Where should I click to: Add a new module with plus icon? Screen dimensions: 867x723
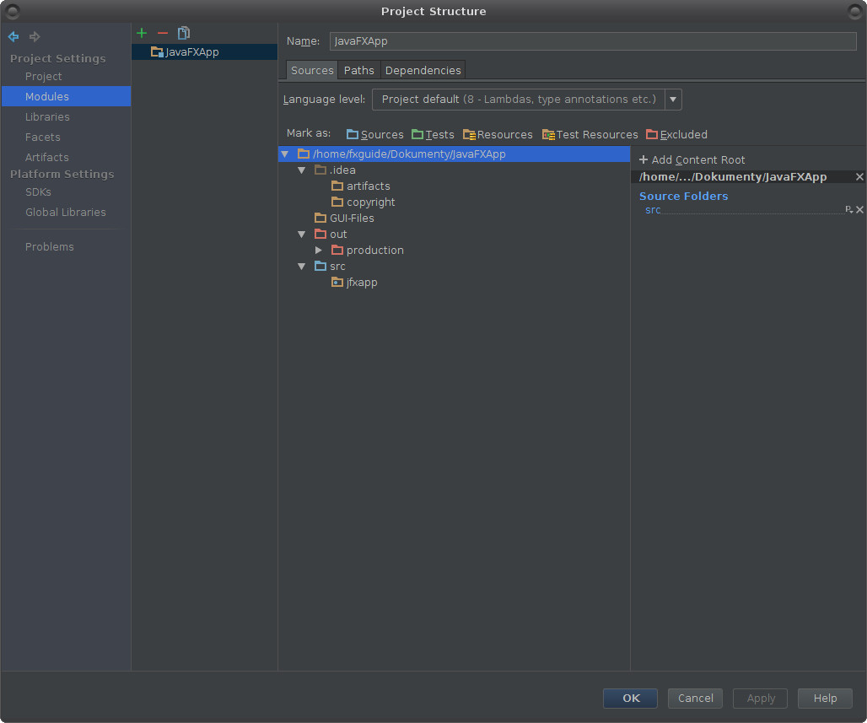click(142, 33)
